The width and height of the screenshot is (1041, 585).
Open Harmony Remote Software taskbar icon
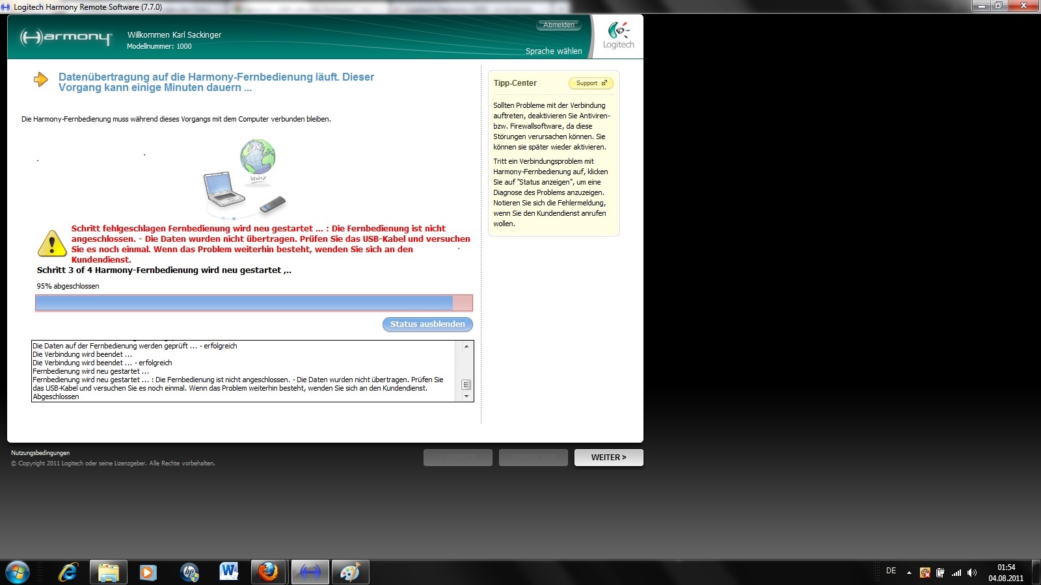click(310, 572)
